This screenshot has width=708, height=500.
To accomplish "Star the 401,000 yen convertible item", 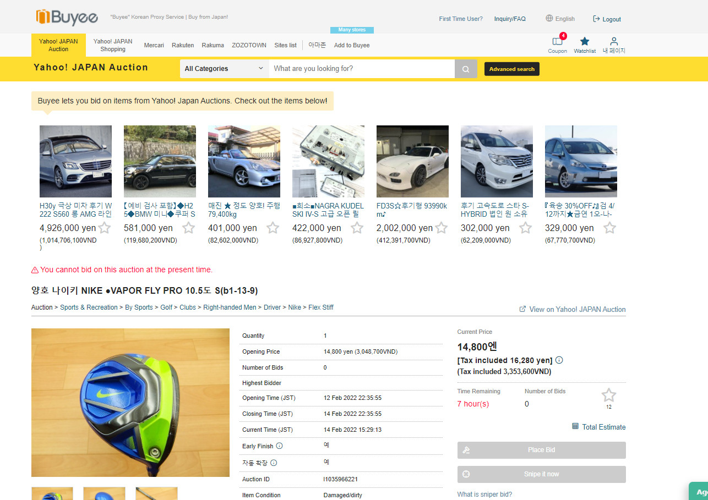I will point(273,228).
